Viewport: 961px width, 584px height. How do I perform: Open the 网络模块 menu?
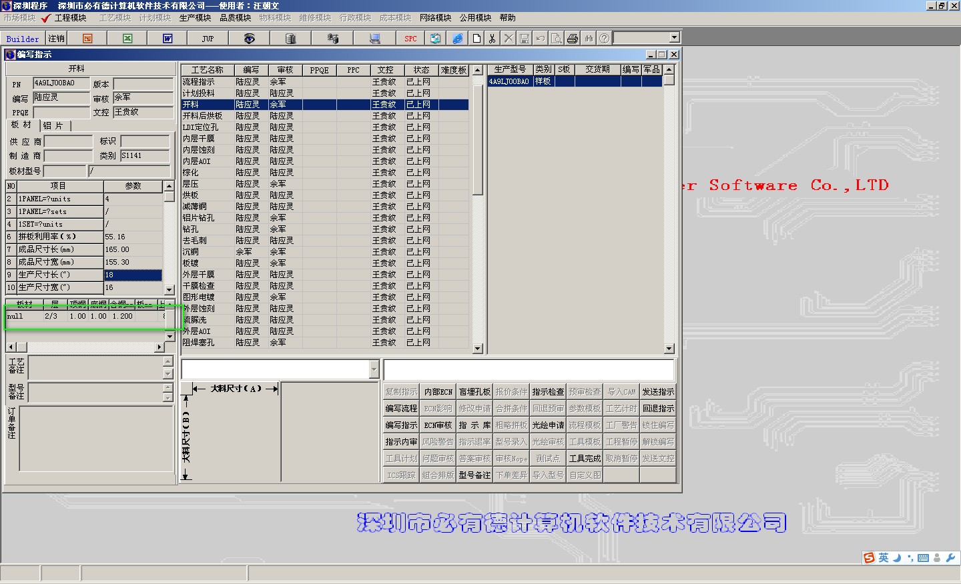(435, 18)
